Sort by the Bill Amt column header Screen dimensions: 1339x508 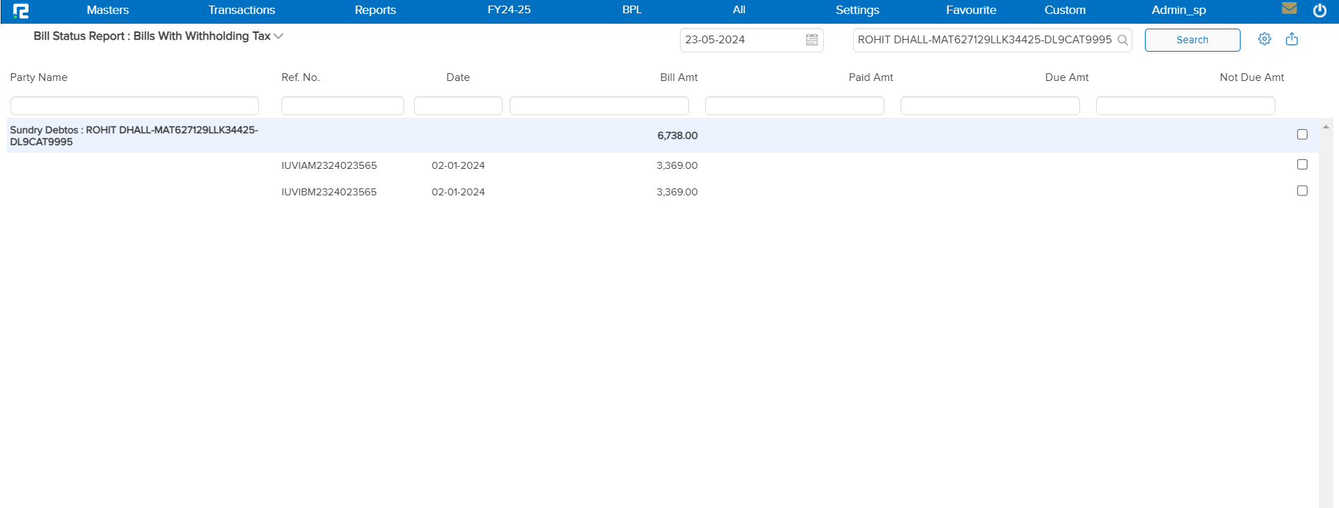(678, 77)
